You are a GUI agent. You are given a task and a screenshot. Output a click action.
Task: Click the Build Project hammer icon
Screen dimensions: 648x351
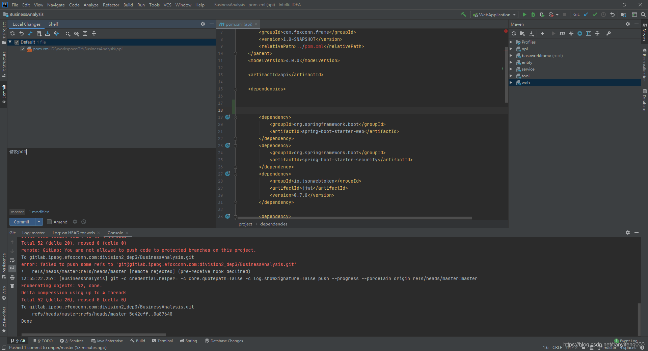463,15
